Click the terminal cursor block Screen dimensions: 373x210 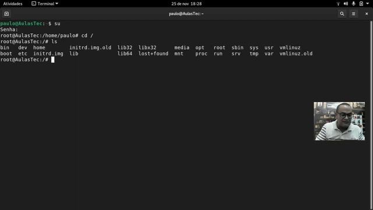coord(53,60)
